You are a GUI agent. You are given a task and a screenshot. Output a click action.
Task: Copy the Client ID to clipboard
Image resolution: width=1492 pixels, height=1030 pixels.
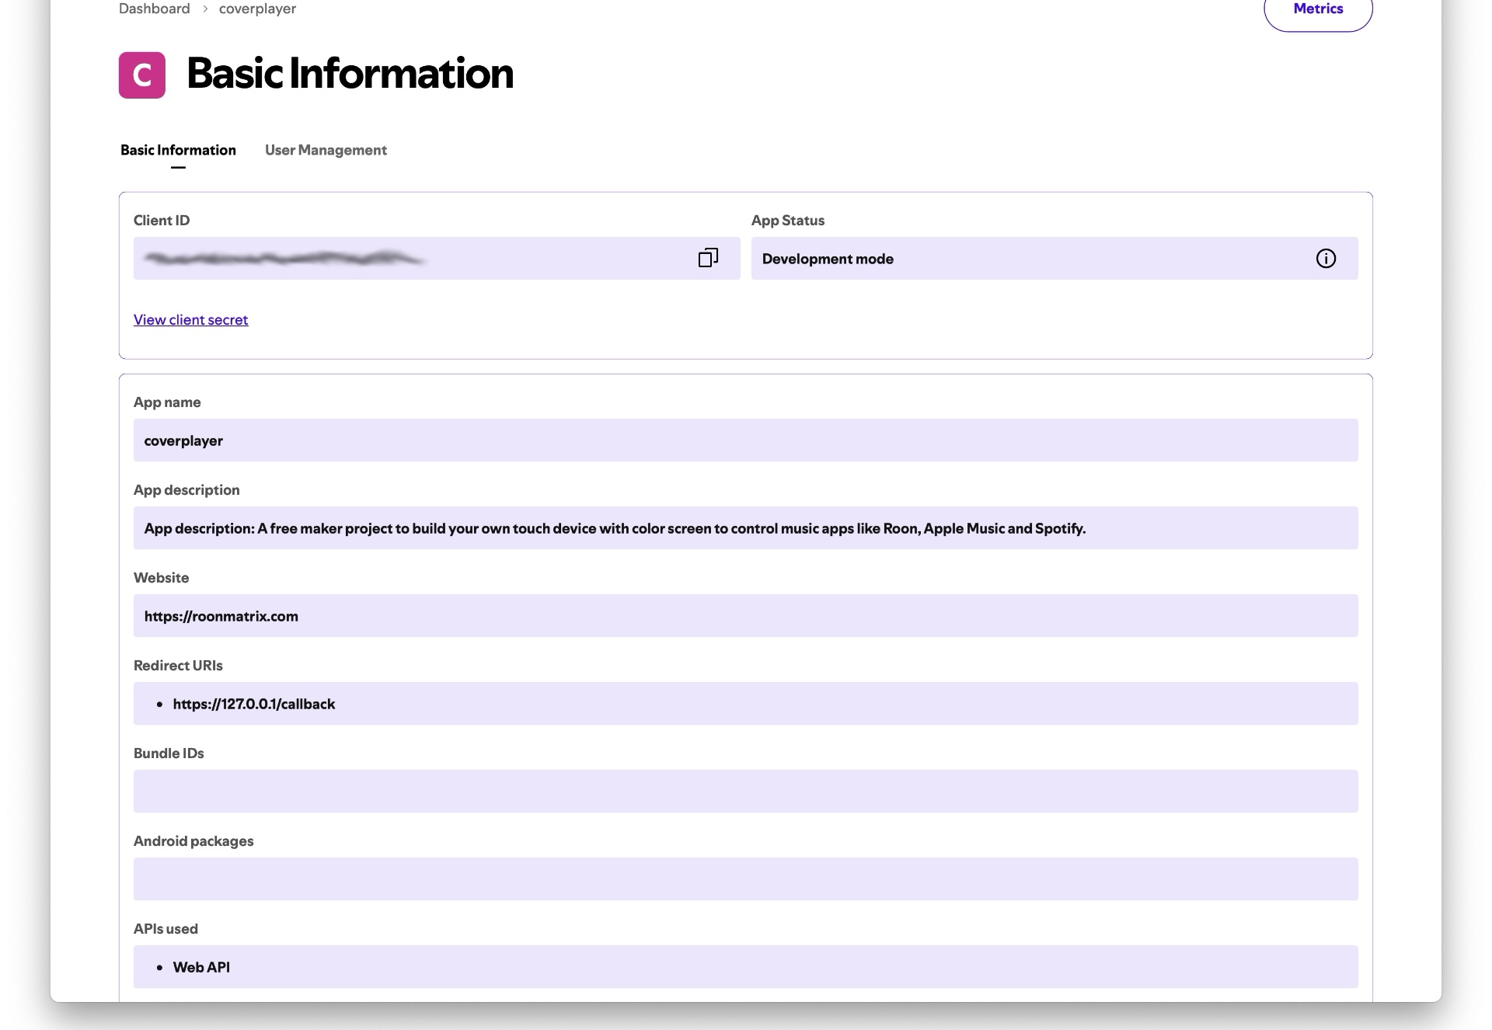[x=707, y=258]
